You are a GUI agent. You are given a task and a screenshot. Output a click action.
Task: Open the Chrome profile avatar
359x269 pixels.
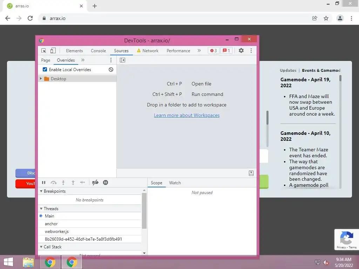point(340,18)
